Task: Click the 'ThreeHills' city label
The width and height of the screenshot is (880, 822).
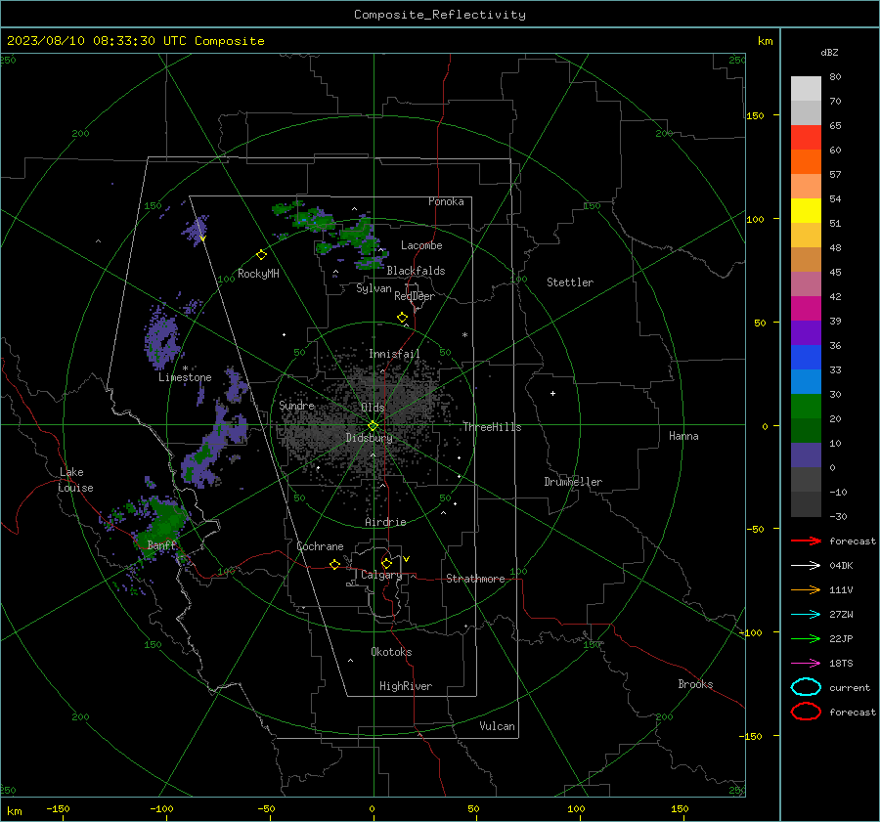Action: point(492,427)
